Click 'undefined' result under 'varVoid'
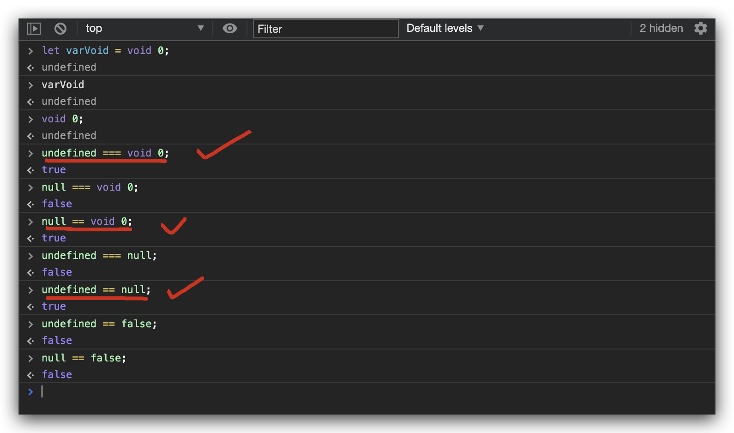This screenshot has width=734, height=433. 69,102
